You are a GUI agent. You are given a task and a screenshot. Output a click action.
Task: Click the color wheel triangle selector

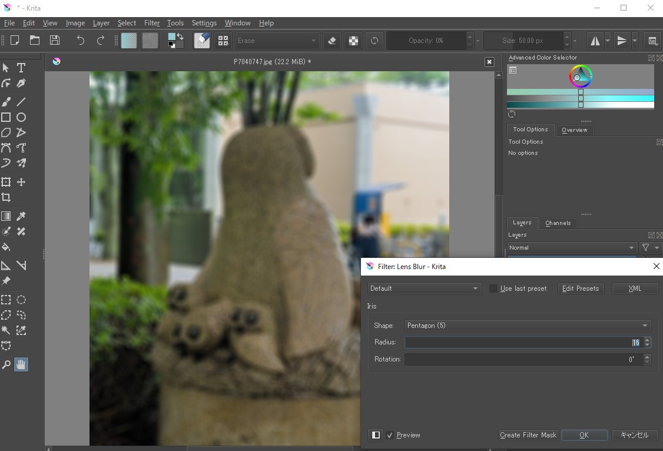[581, 76]
